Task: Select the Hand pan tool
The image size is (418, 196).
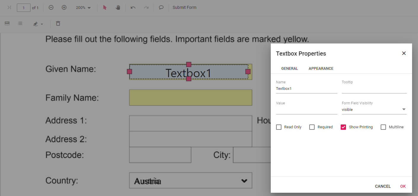Action: (x=118, y=7)
